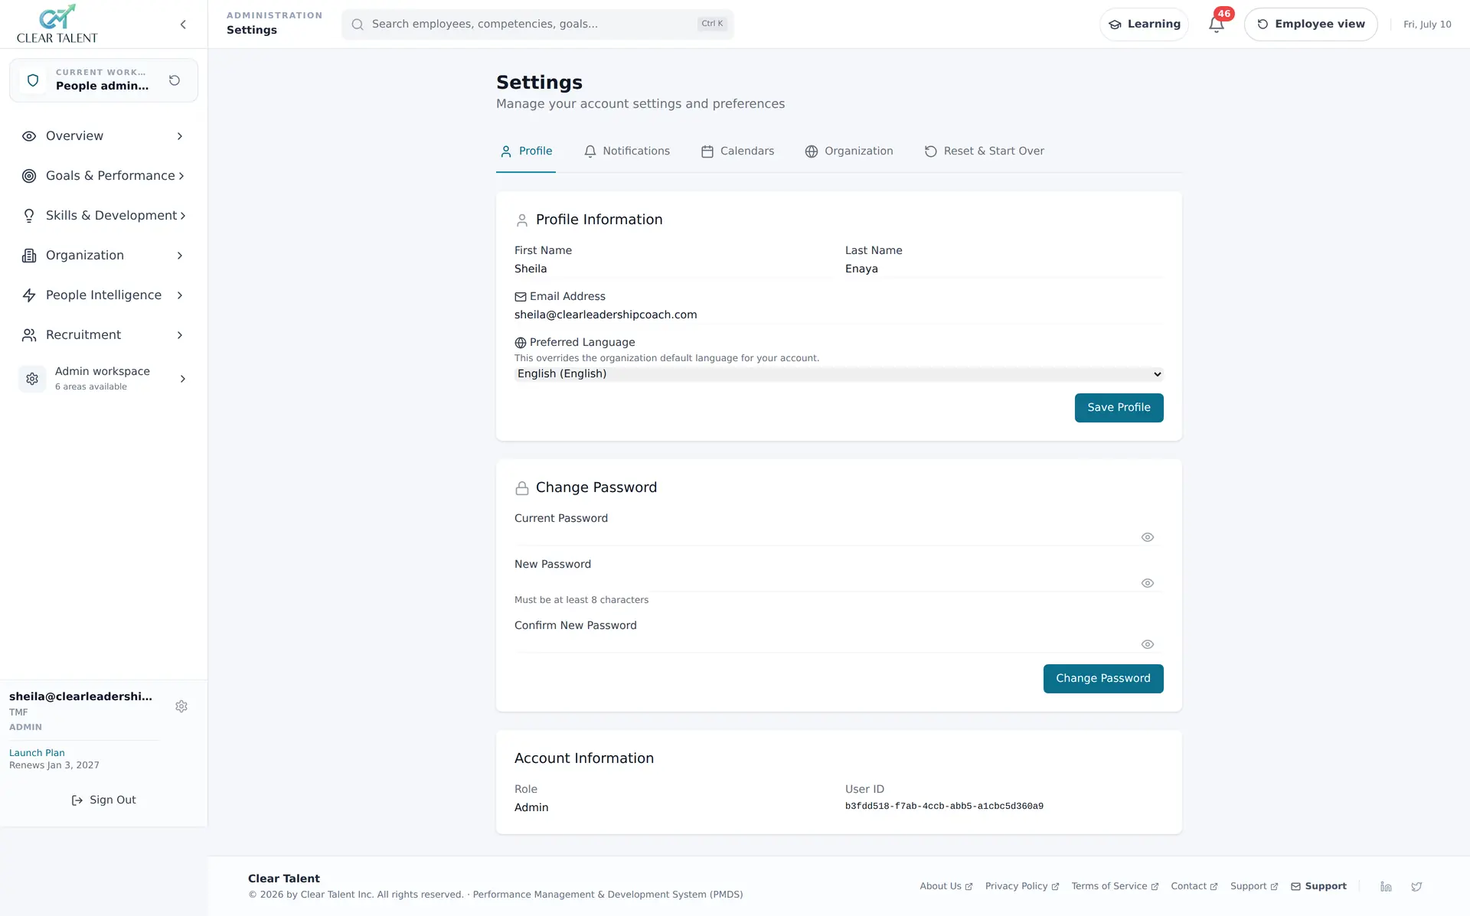
Task: Click the Role value 'Admin'
Action: (531, 808)
